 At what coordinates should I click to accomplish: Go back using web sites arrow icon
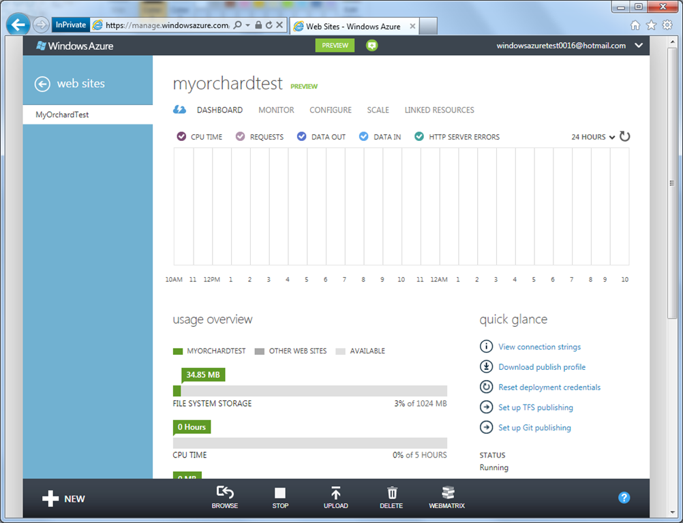(42, 84)
